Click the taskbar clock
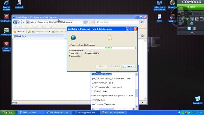The height and width of the screenshot is (115, 204). coord(199,112)
